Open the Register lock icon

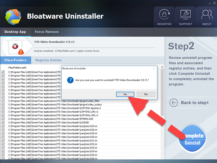coord(164,14)
